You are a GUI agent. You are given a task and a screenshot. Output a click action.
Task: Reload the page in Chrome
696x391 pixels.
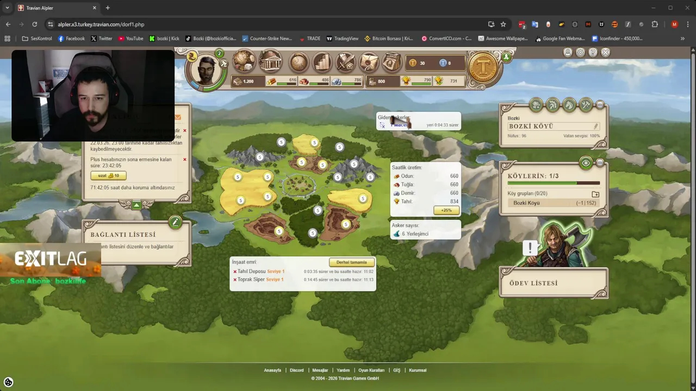coord(35,24)
